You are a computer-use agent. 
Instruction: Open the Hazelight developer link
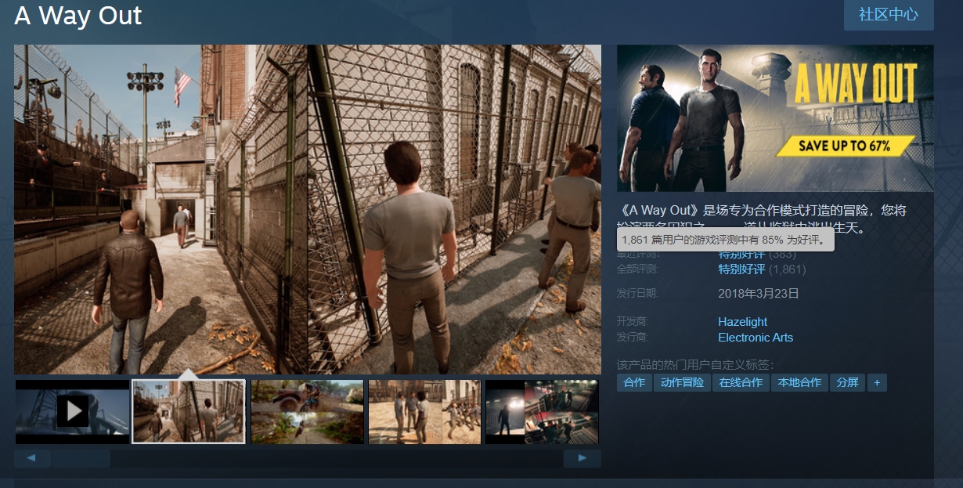click(x=742, y=322)
